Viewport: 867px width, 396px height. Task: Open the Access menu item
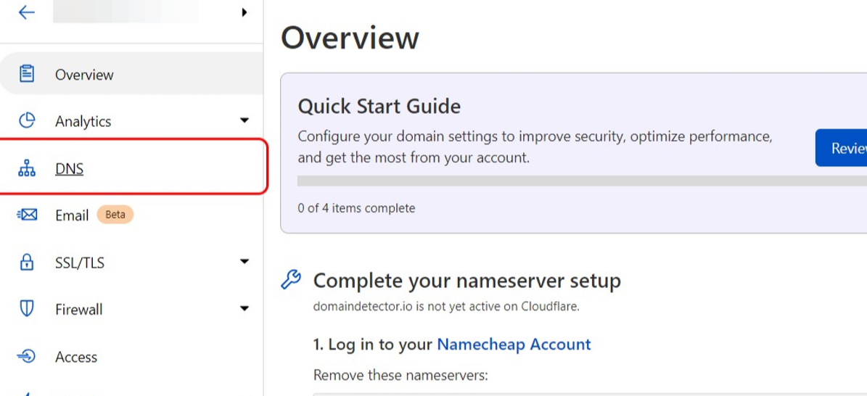76,357
